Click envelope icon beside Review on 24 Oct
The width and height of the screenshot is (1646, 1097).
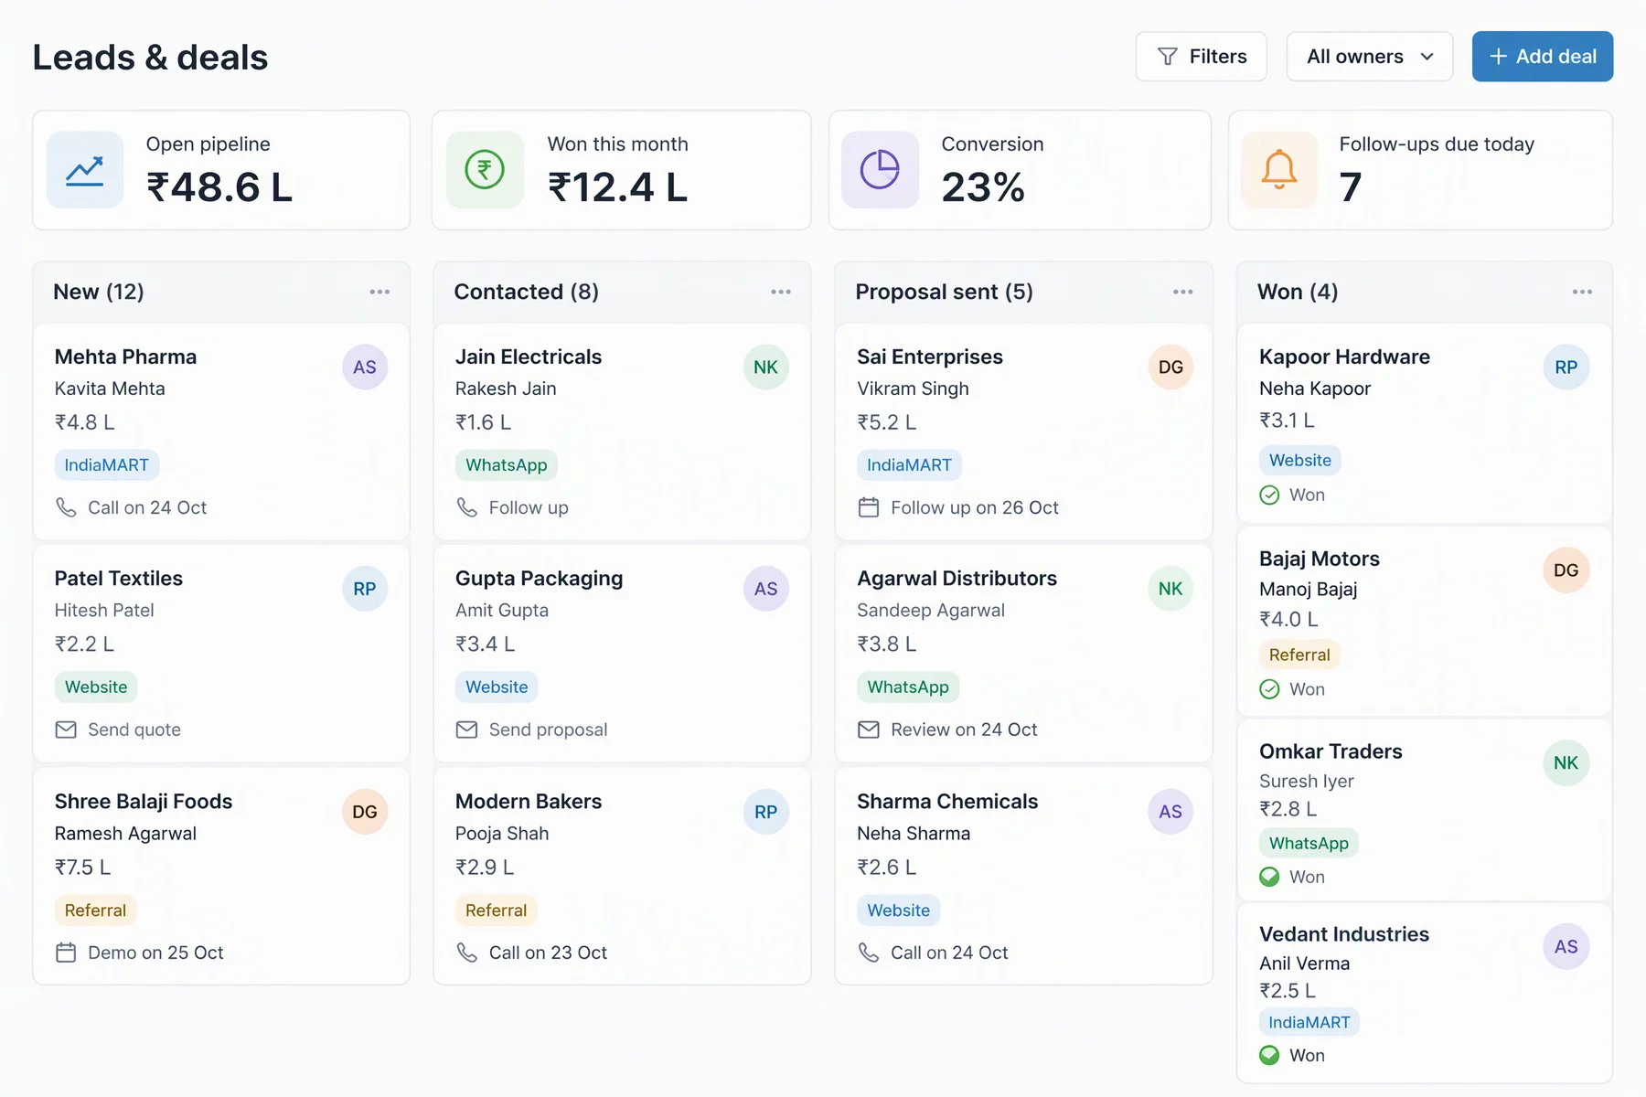869,730
